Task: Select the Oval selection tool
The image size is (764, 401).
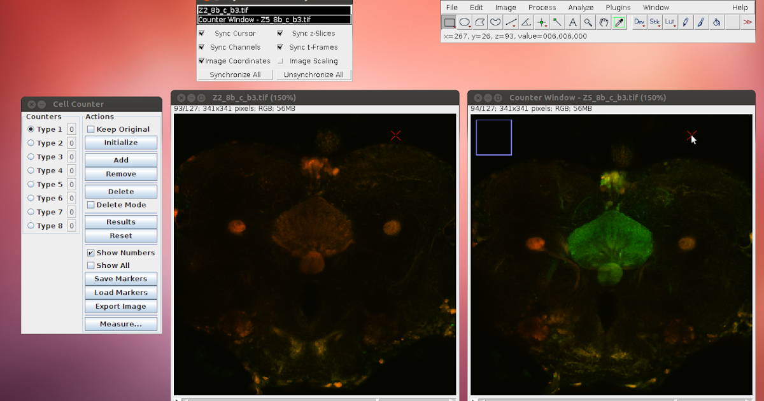Action: (x=464, y=22)
